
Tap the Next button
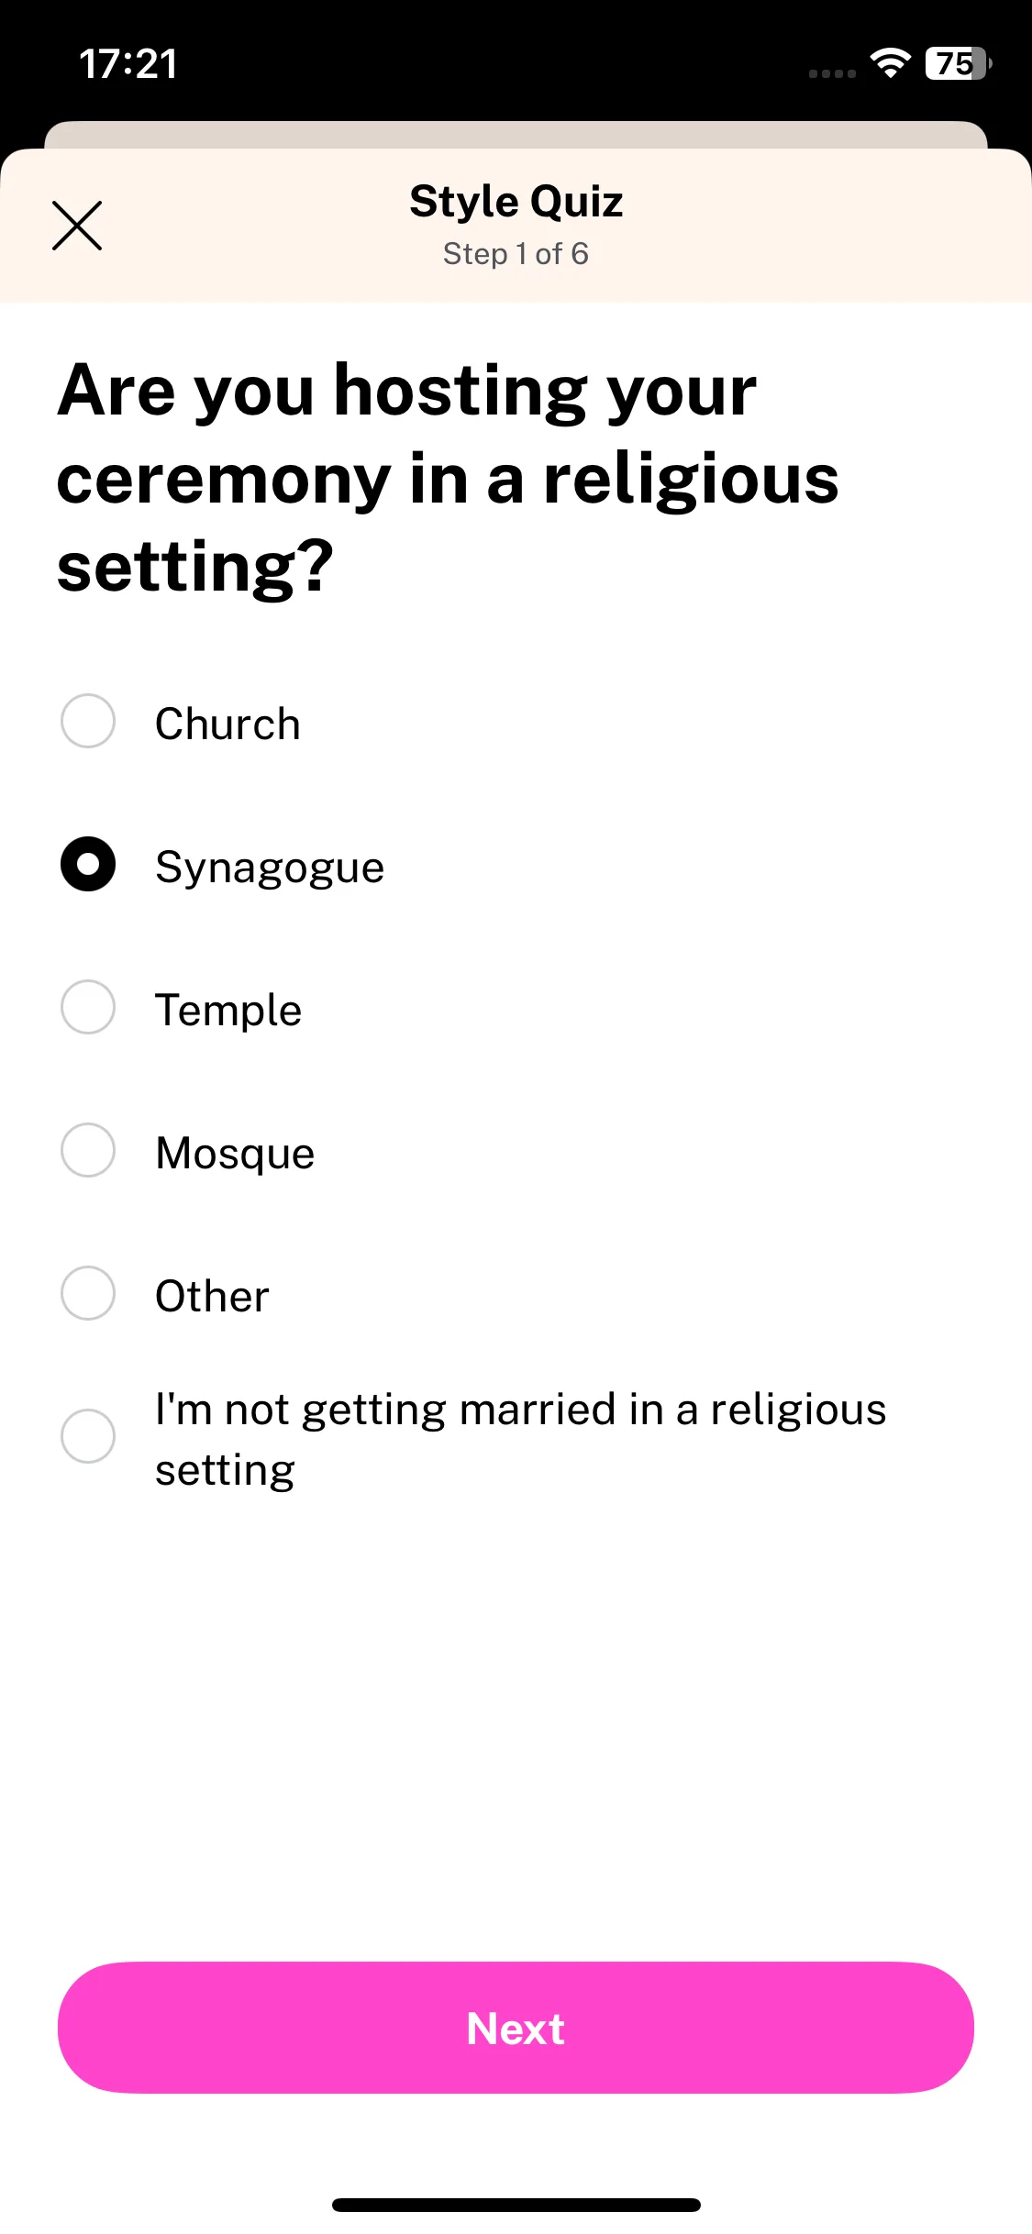pos(516,2028)
